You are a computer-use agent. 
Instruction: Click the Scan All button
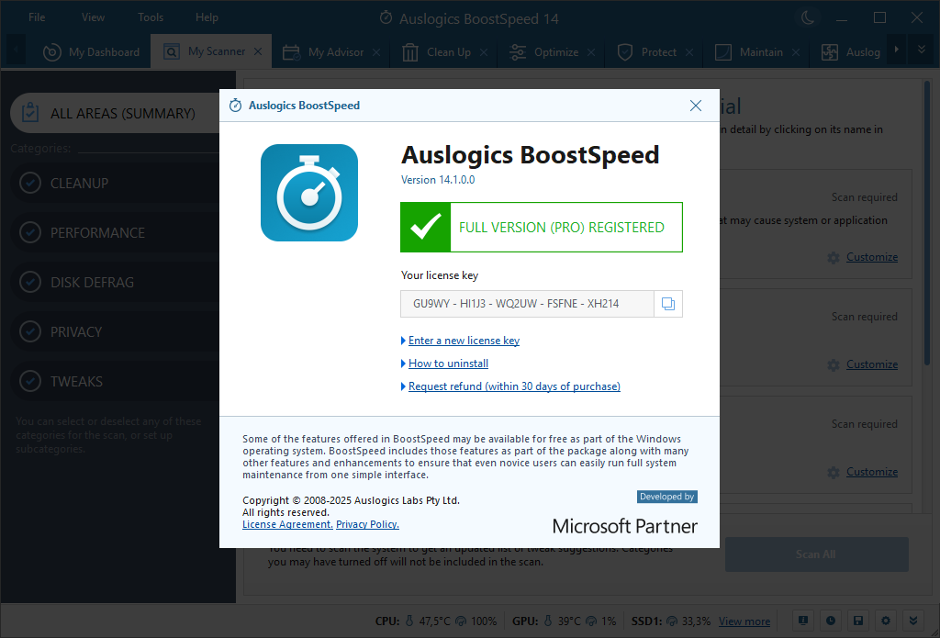pos(816,554)
